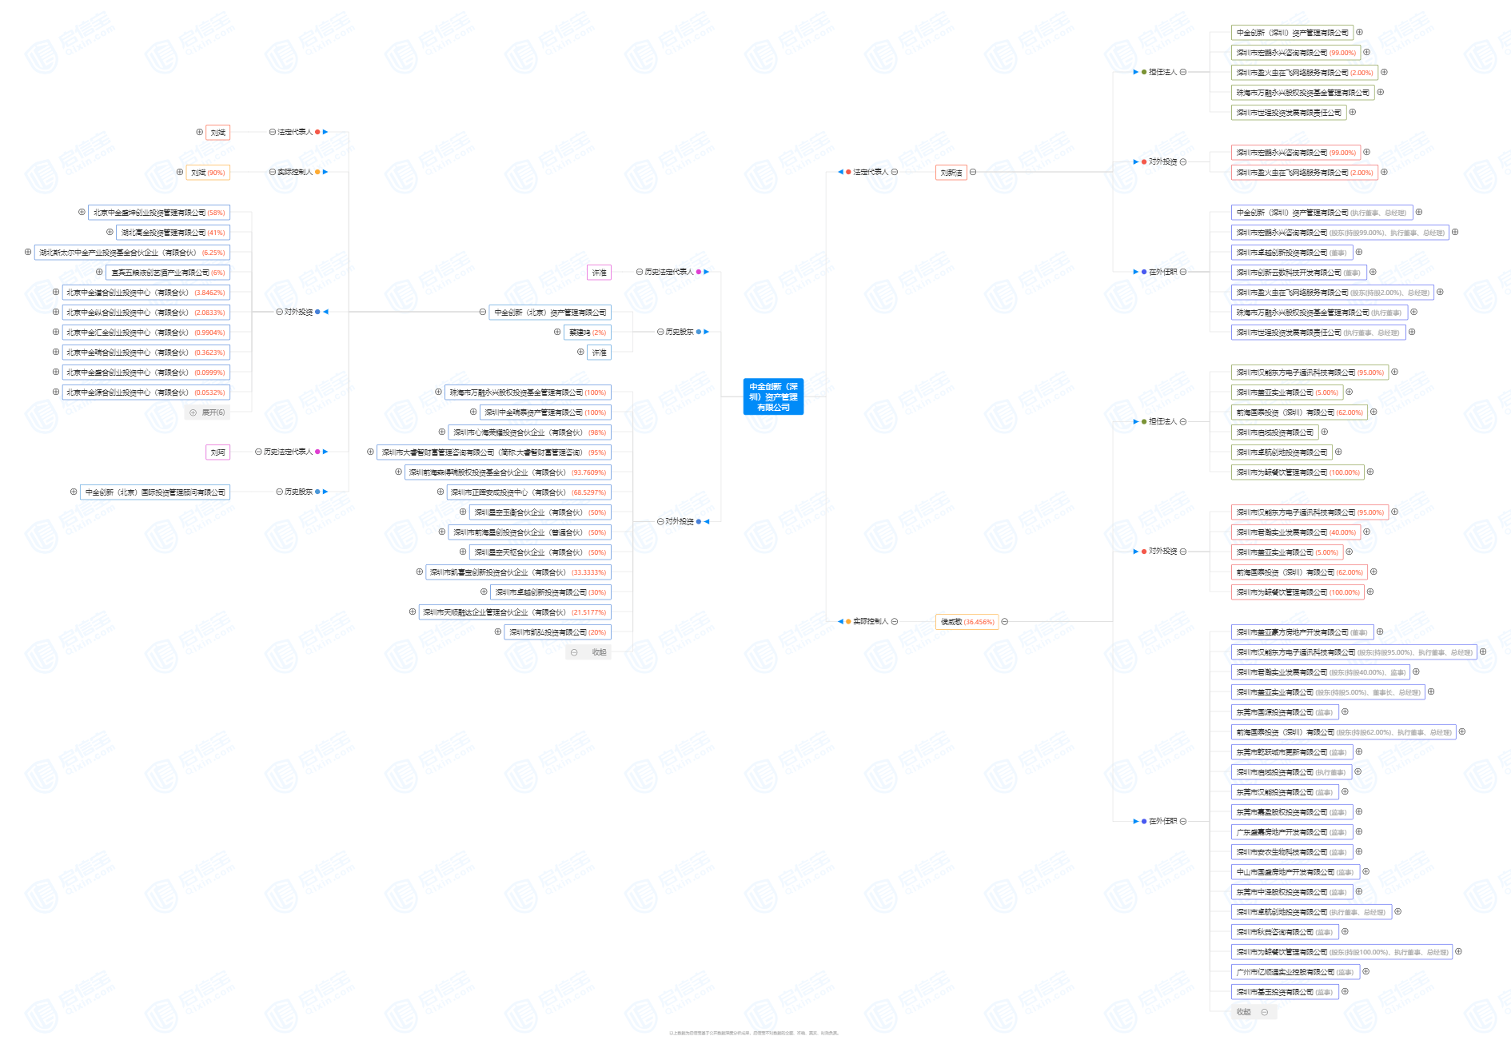1511x1044 pixels.
Task: Expand plus icon next to 宜宾五粮液创艺酒产业有限公司 (6%)
Action: point(99,272)
